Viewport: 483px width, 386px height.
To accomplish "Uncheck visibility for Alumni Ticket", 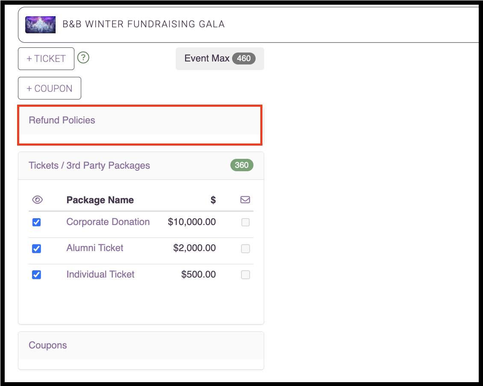I will pos(36,249).
